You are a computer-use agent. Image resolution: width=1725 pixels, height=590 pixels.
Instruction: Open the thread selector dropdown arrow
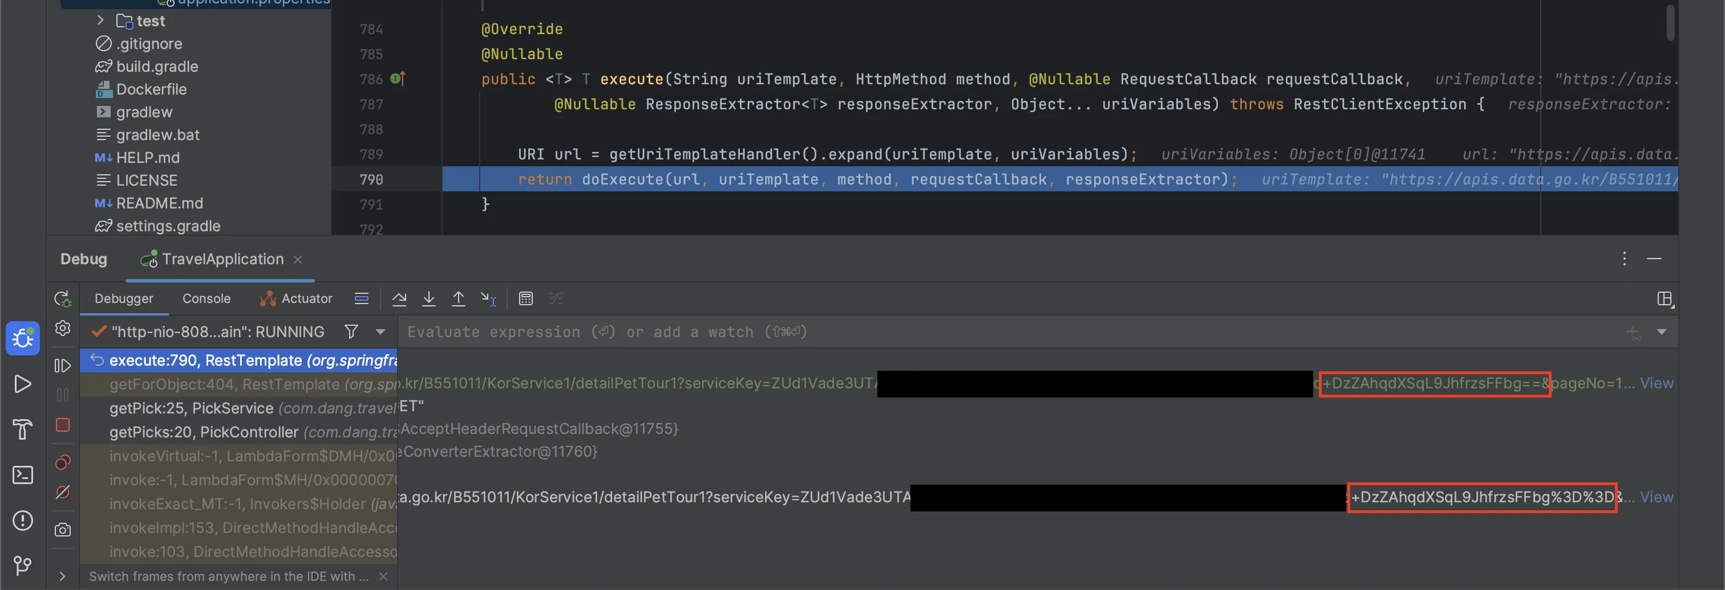[x=380, y=331]
